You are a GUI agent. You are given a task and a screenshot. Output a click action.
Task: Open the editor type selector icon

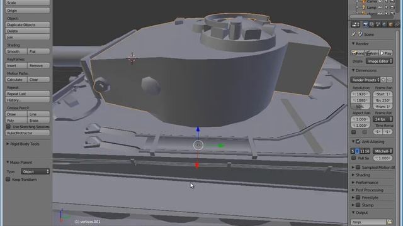pyautogui.click(x=355, y=24)
